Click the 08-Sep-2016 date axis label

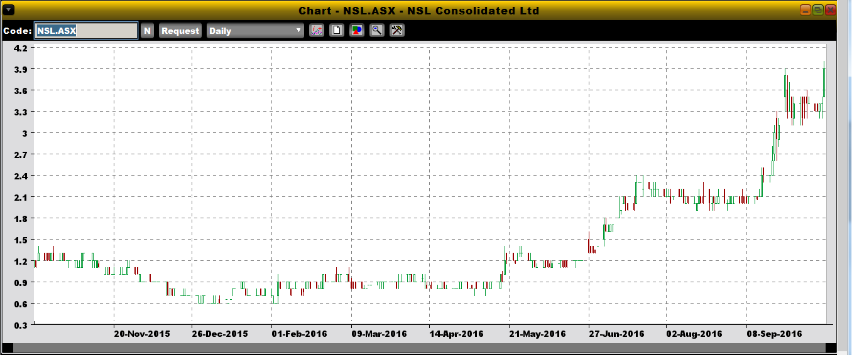point(774,334)
